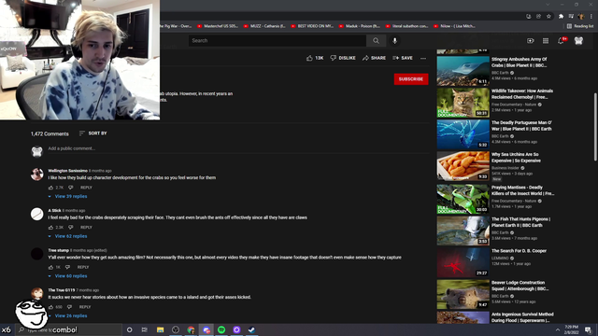
Task: Open YouTube notifications bell
Action: 561,41
